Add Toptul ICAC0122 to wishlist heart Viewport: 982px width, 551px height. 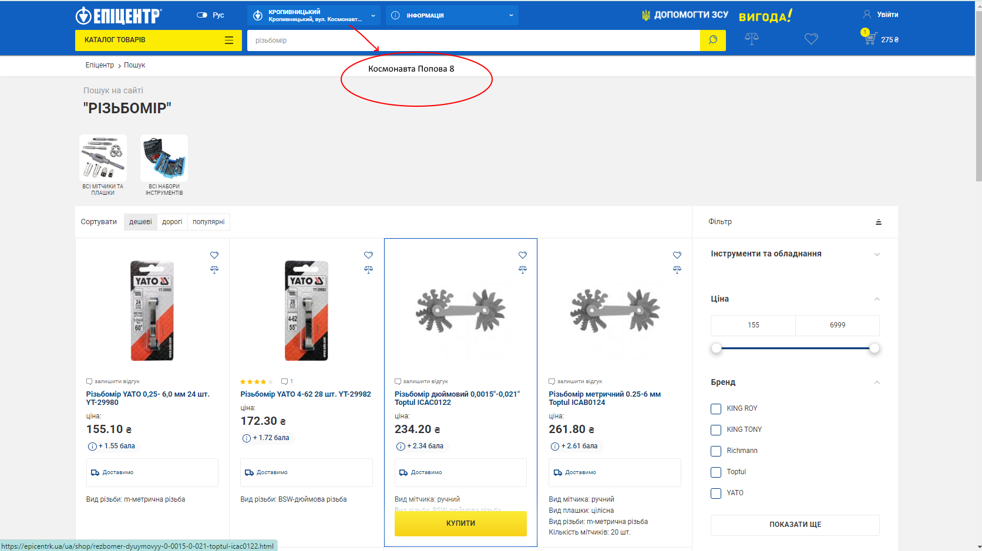(x=523, y=255)
